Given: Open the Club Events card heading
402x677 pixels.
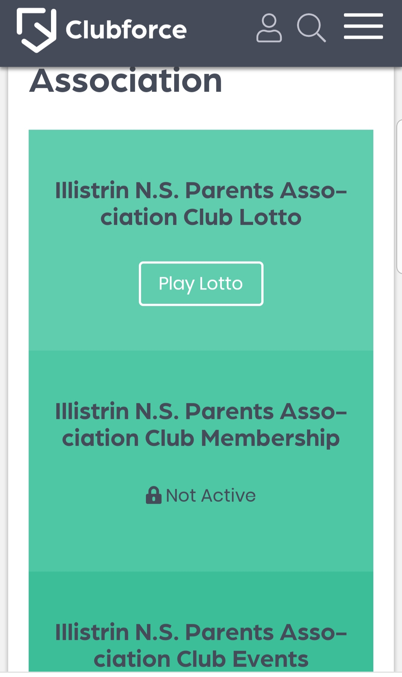Looking at the screenshot, I should tap(201, 645).
